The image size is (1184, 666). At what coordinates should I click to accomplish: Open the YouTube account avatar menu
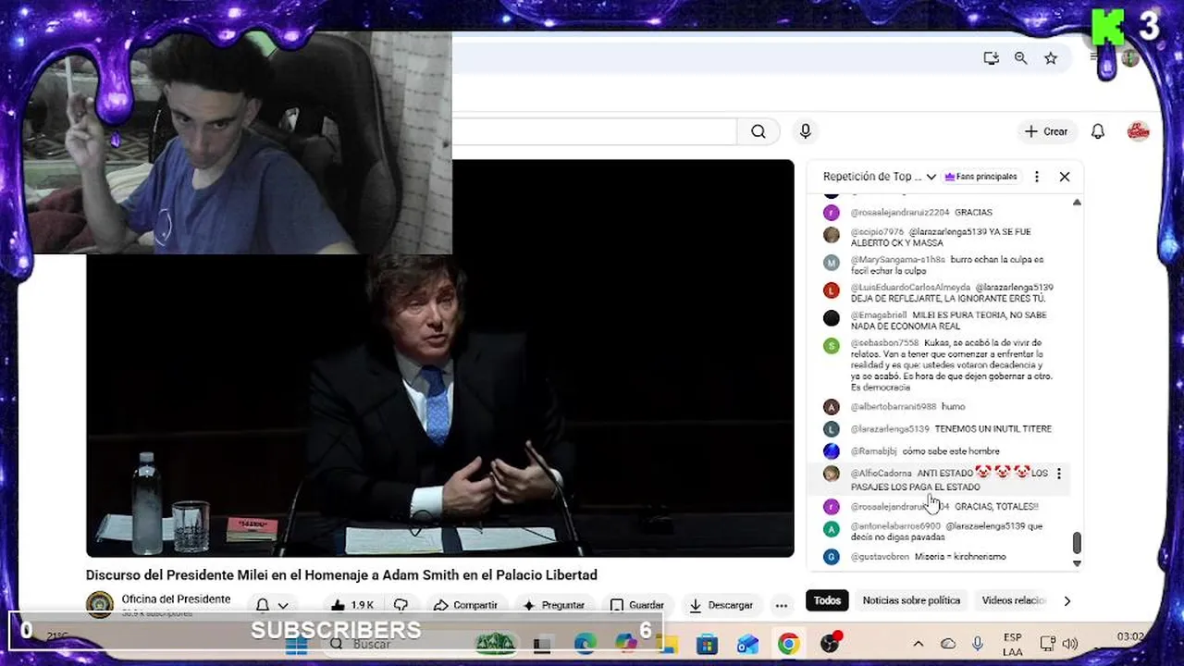coord(1139,131)
